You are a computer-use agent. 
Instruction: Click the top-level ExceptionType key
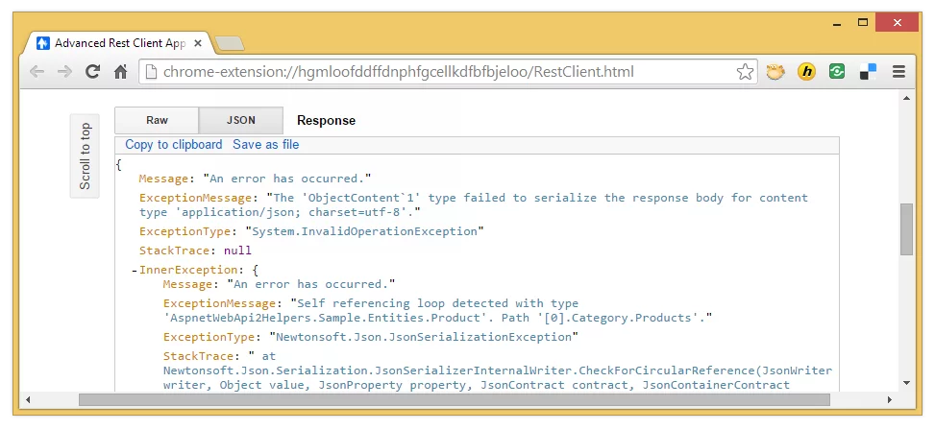click(185, 231)
